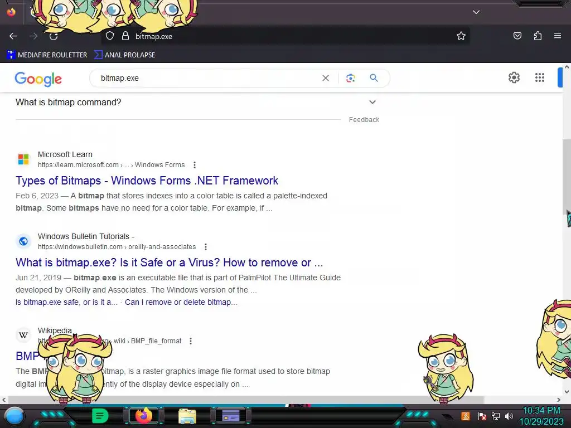Open the list all tabs dropdown
Viewport: 571px width, 428px height.
pyautogui.click(x=476, y=12)
